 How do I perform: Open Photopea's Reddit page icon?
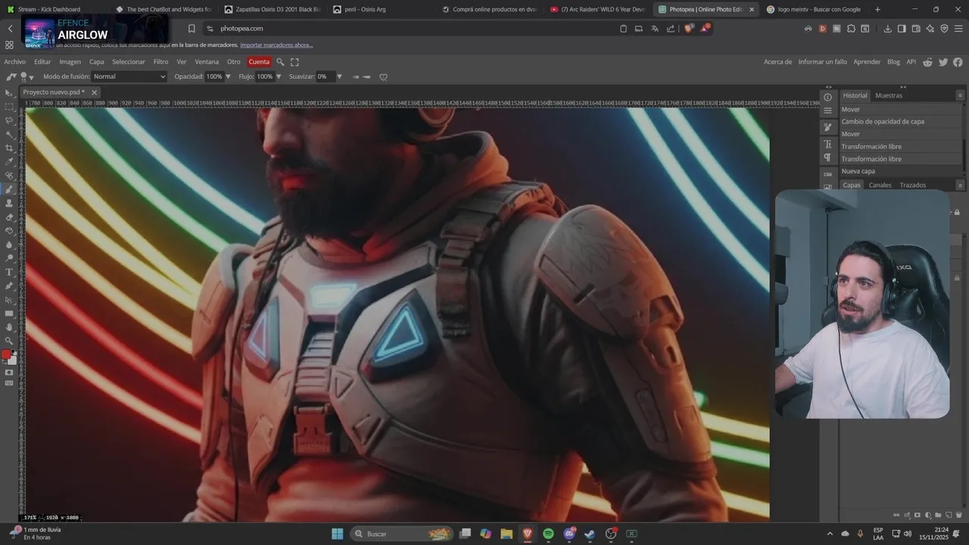pos(928,62)
